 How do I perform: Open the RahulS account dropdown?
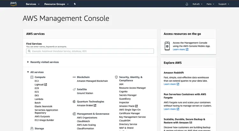point(197,4)
